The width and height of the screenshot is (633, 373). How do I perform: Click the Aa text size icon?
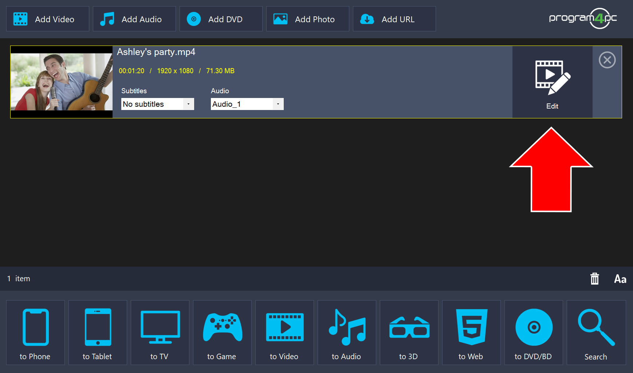[620, 279]
